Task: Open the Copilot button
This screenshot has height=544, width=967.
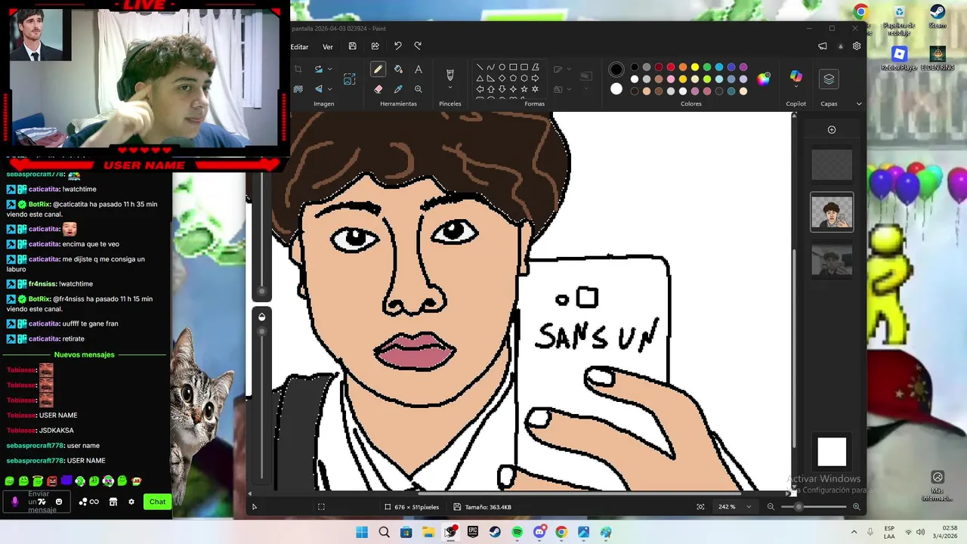Action: click(x=796, y=77)
